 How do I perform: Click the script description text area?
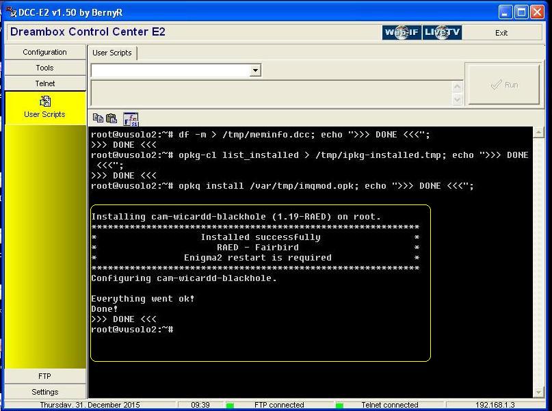tap(272, 93)
